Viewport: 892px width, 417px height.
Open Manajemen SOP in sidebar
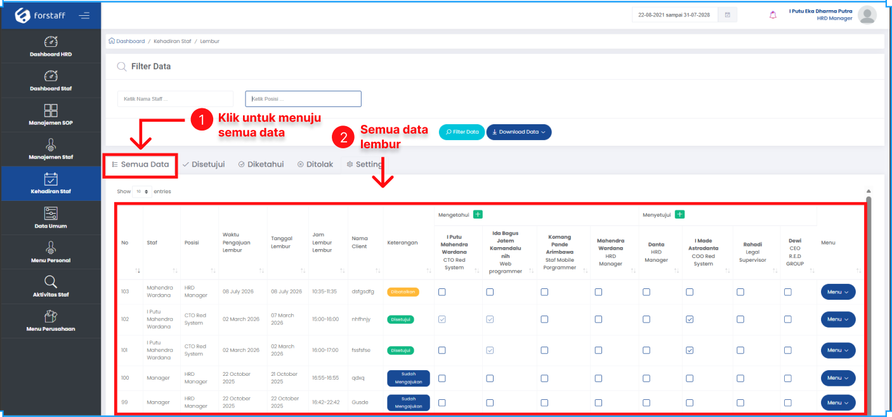tap(51, 115)
